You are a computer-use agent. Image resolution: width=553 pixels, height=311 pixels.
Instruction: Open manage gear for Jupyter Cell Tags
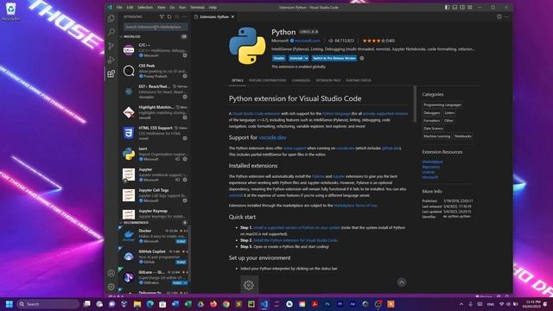click(x=185, y=200)
